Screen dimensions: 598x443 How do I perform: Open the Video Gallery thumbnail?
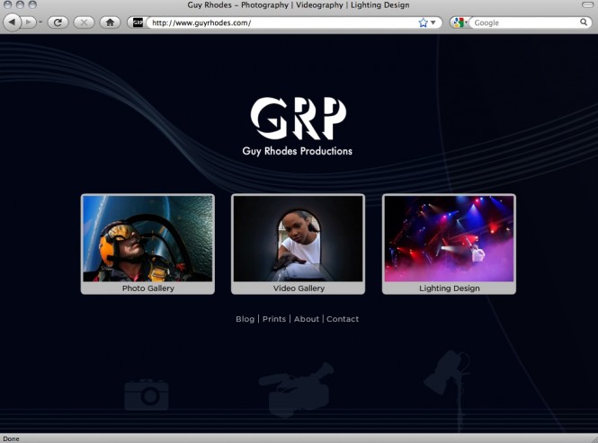[299, 238]
